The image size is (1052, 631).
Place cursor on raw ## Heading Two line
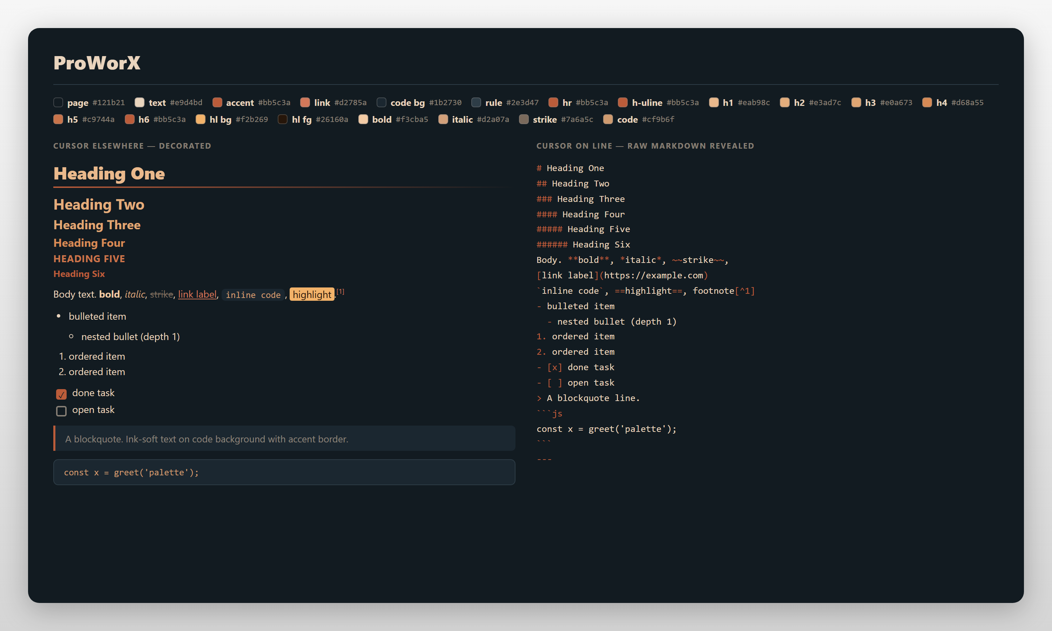(x=573, y=184)
